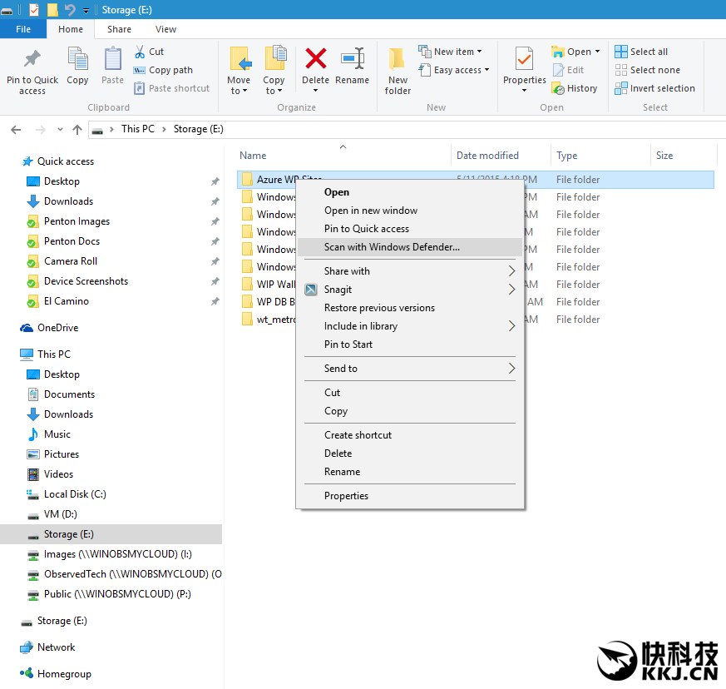Click the Invert selection icon

(621, 88)
